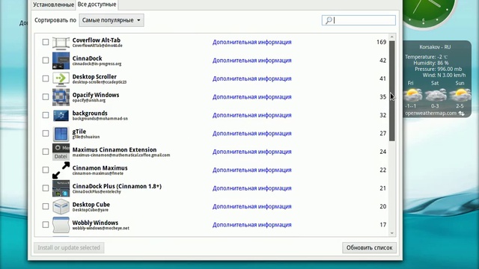479x269 pixels.
Task: Click 'Korsakov - RU' location in weather desklet
Action: coord(435,47)
